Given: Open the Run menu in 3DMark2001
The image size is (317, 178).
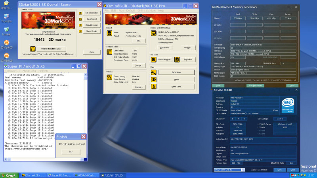Looking at the screenshot, I should 121,11.
